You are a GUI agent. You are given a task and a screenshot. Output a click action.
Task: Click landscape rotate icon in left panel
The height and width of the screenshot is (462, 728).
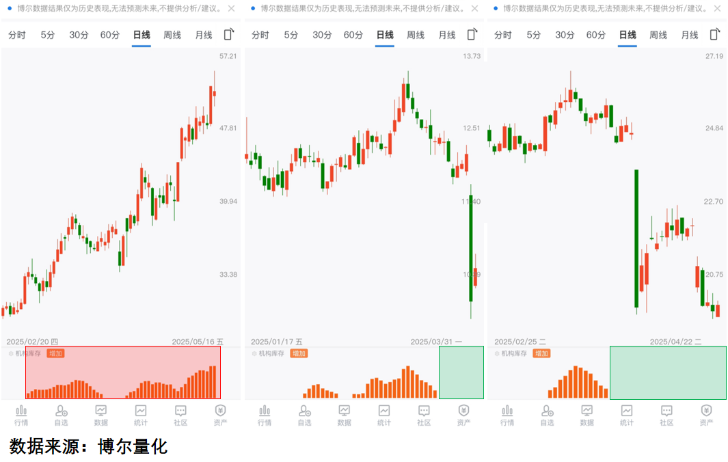pyautogui.click(x=229, y=34)
